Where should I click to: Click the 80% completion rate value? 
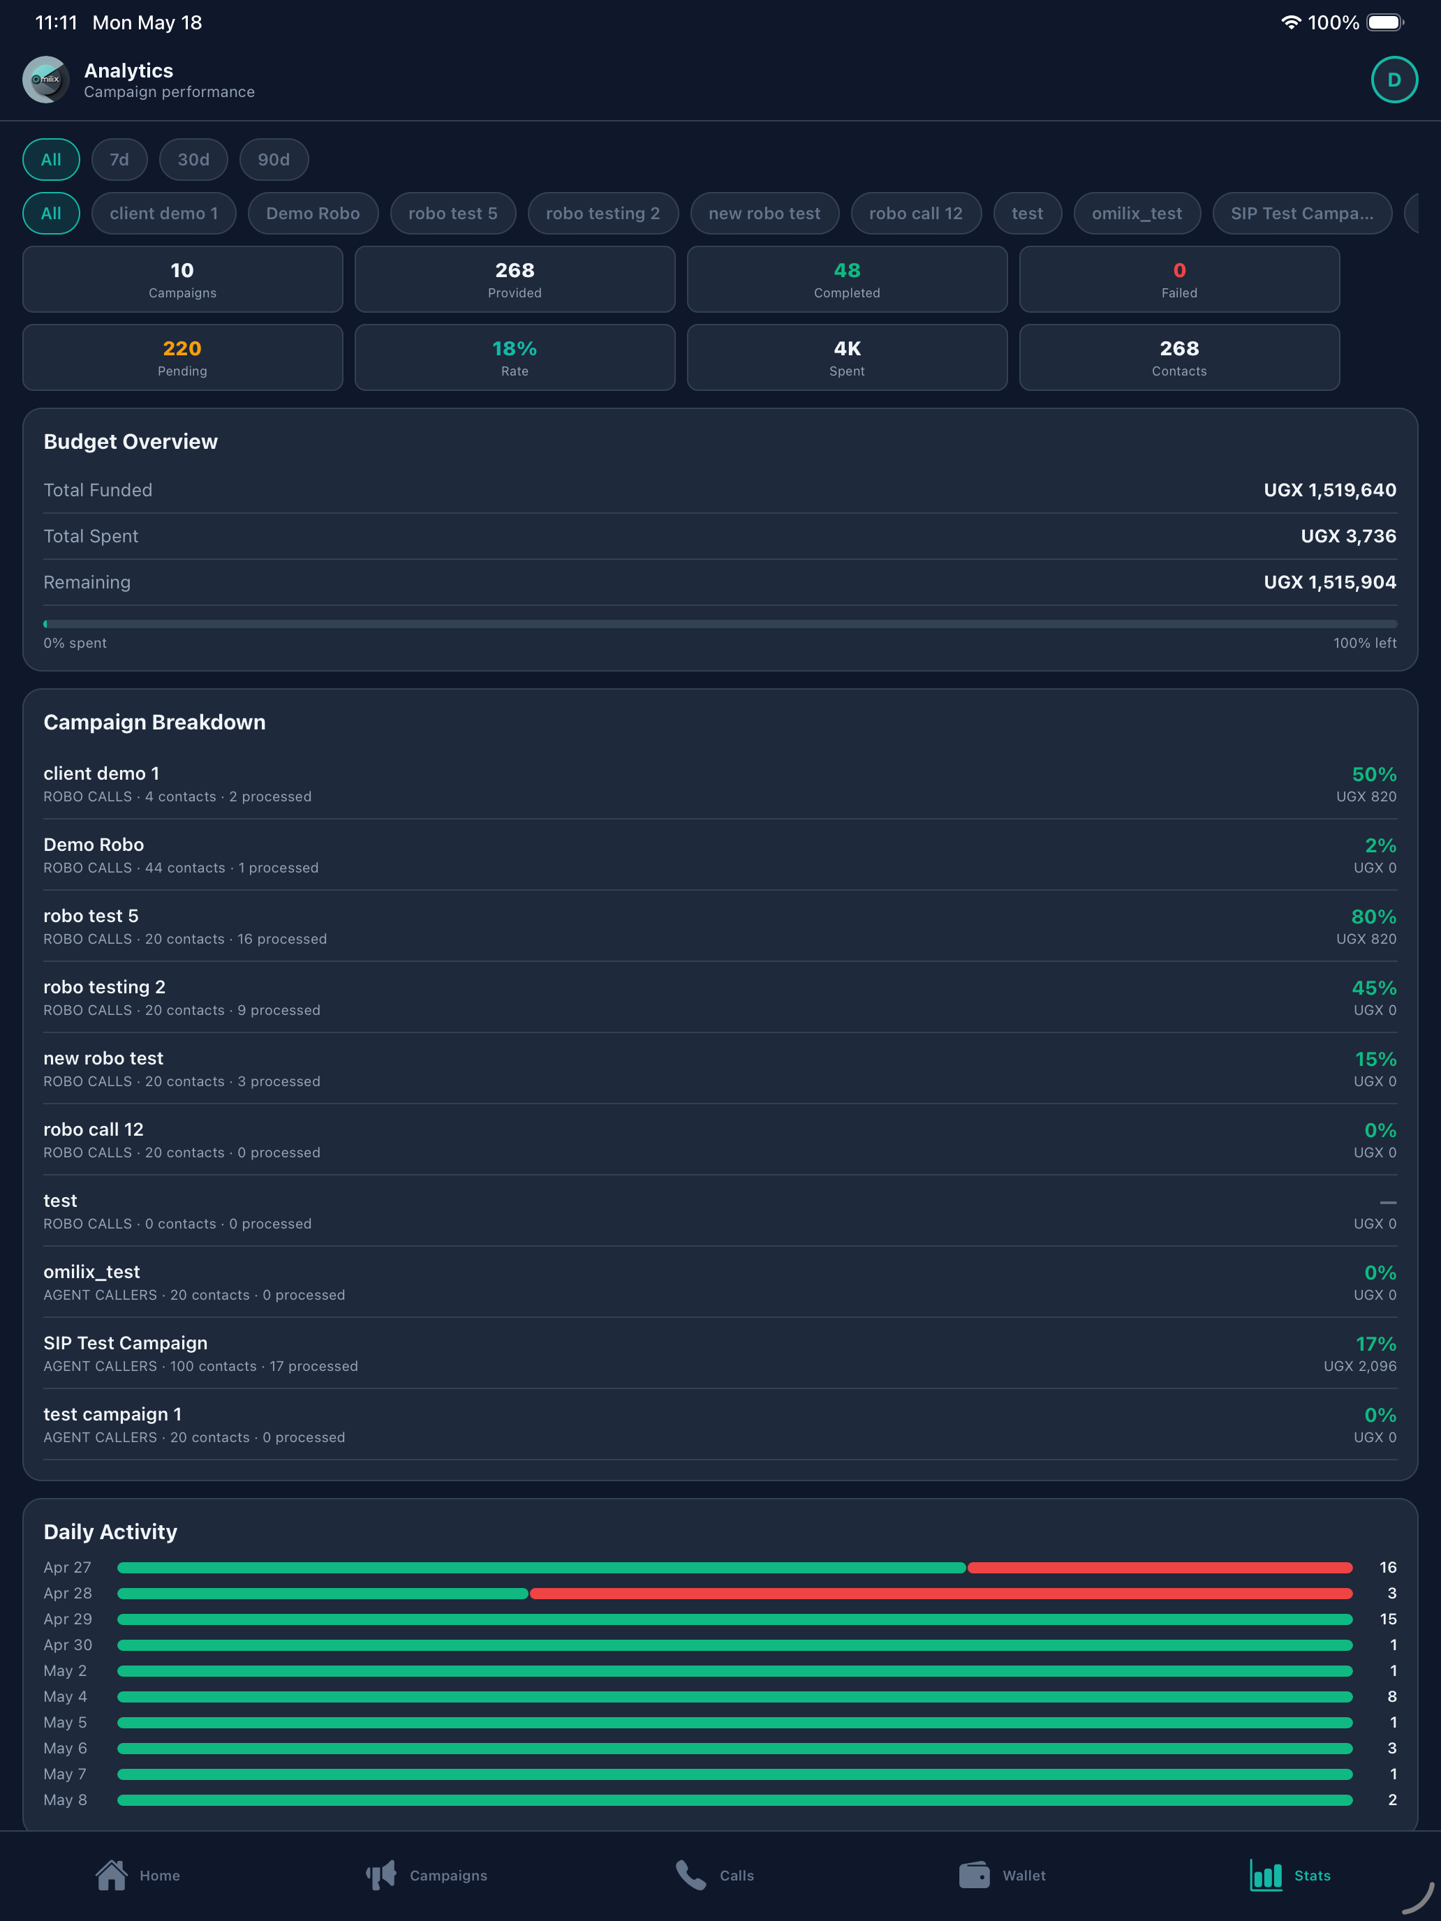click(x=1373, y=917)
